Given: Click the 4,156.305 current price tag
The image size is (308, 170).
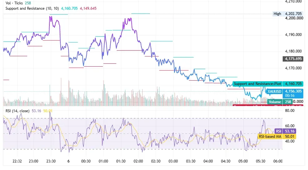Looking at the screenshot, I should (x=293, y=91).
